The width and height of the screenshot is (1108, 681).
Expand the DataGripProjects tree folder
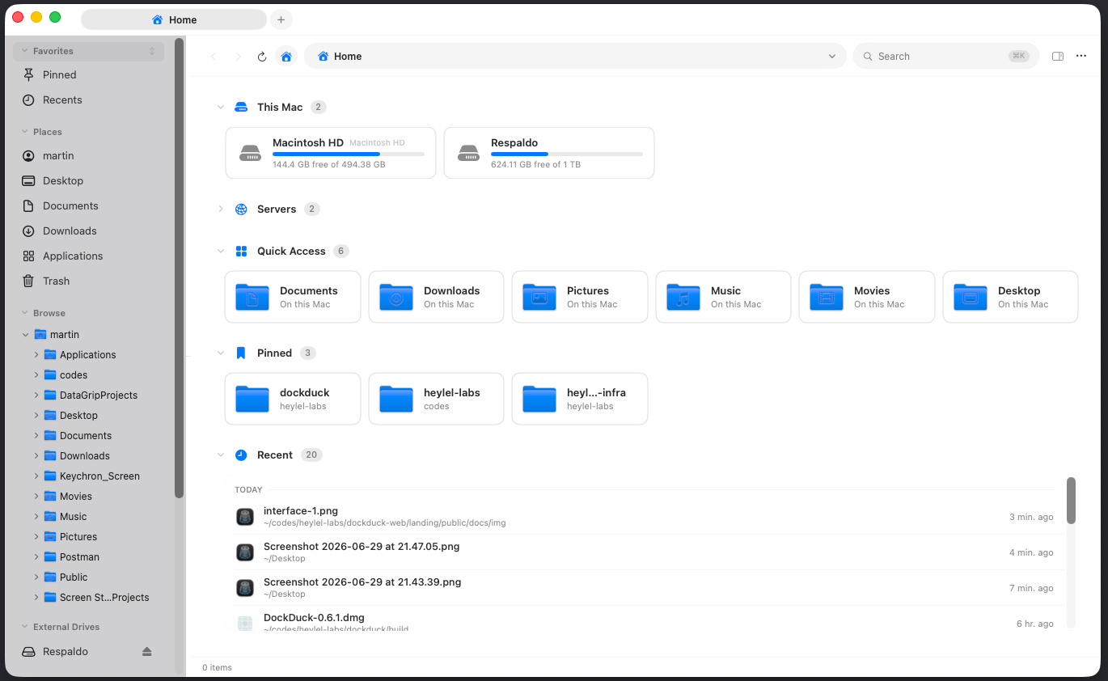pyautogui.click(x=36, y=395)
